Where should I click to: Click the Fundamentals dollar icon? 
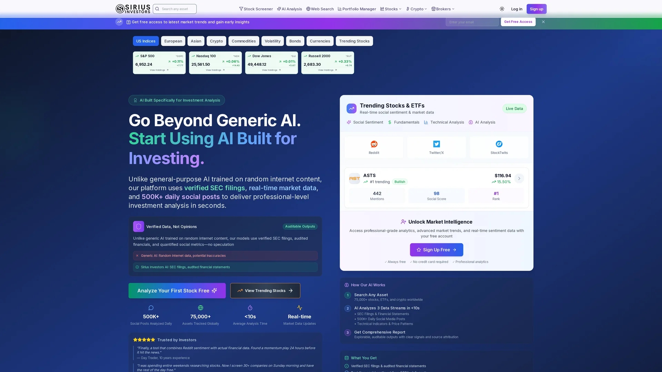[x=390, y=122]
